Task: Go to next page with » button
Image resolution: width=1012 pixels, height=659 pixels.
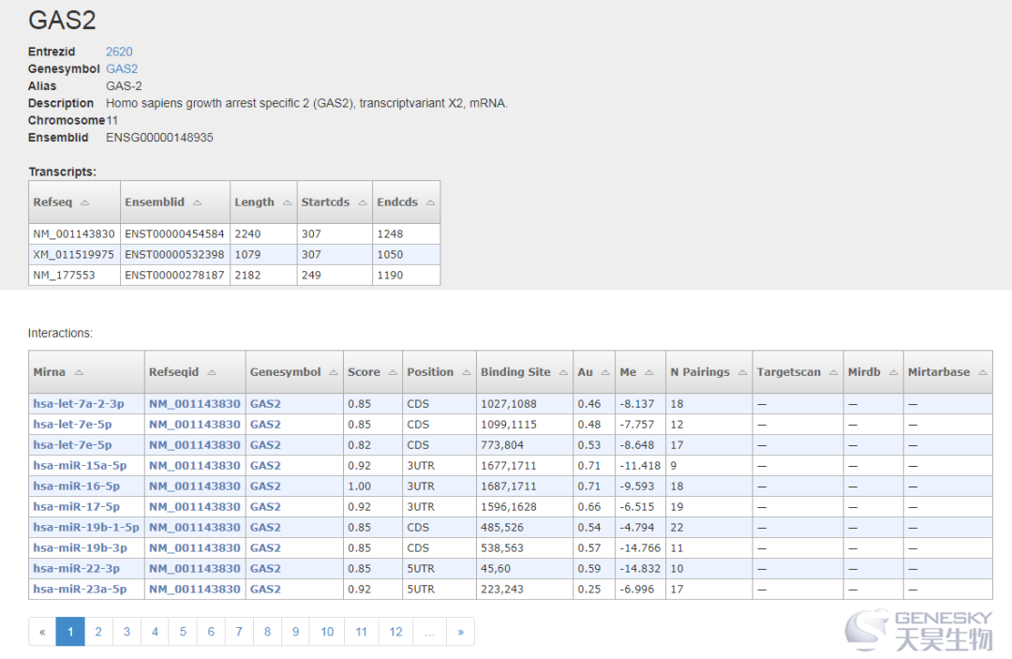Action: tap(460, 632)
